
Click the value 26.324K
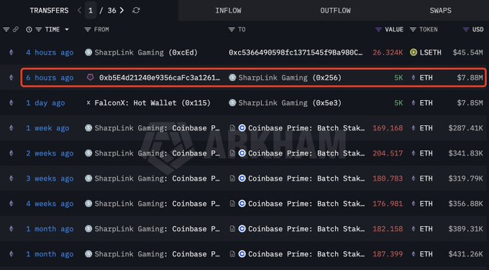(388, 53)
